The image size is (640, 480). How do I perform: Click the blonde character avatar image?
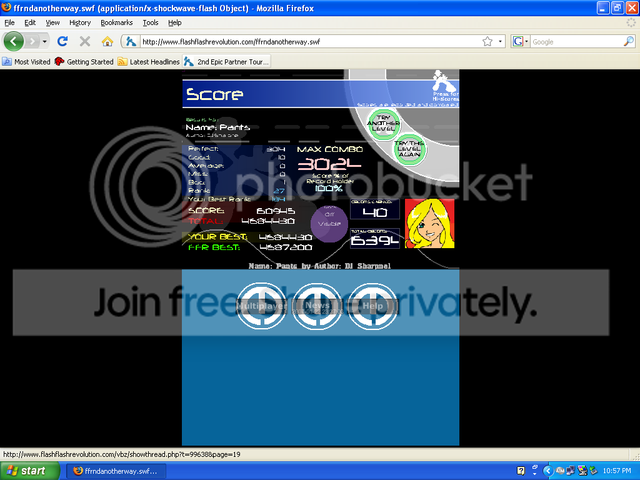pos(429,223)
